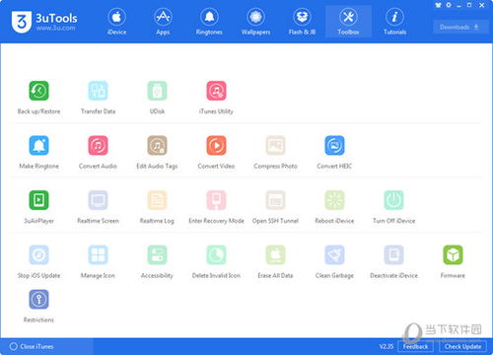Open the Wallpapers tab
The width and height of the screenshot is (493, 355).
point(255,22)
